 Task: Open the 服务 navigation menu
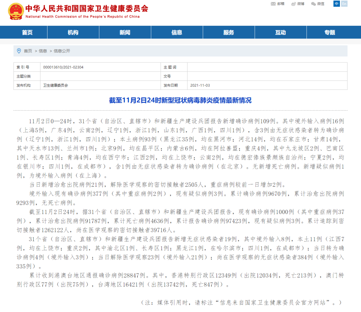(229, 32)
